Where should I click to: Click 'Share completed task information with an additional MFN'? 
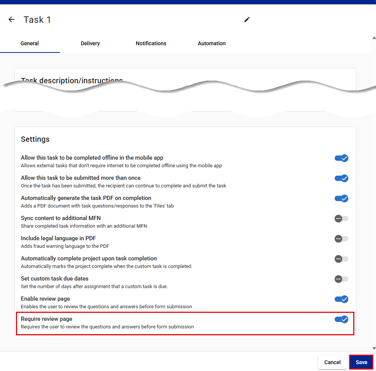[84, 226]
